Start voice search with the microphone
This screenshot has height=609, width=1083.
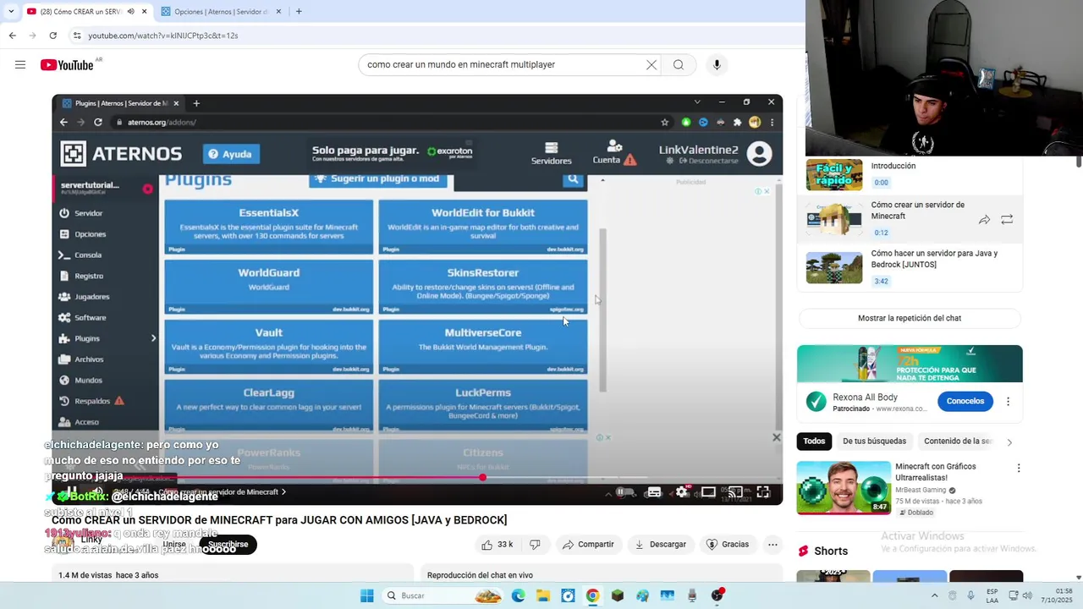[x=717, y=65]
